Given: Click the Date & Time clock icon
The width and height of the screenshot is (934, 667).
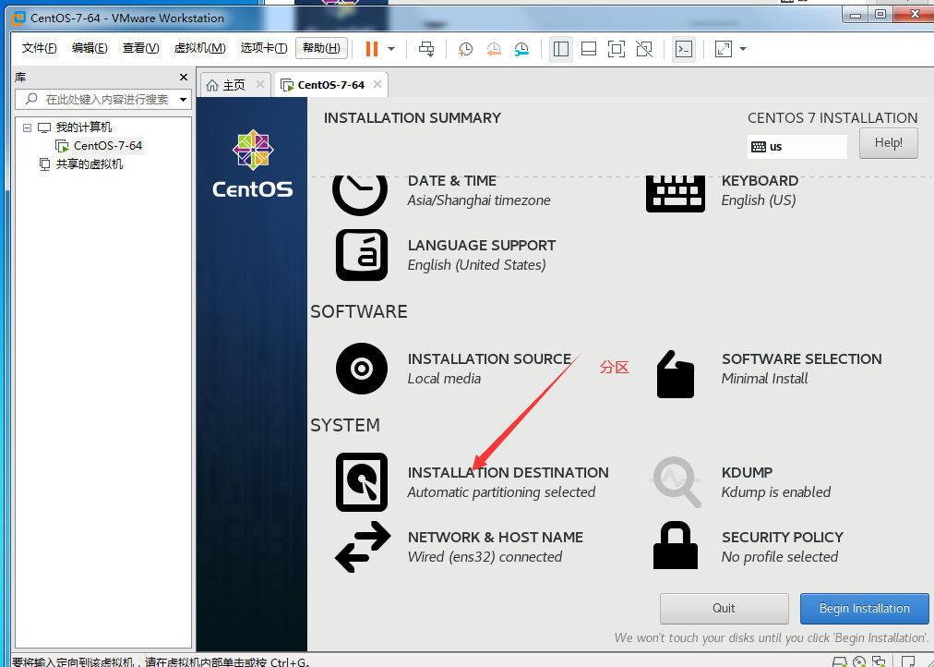Looking at the screenshot, I should tap(360, 196).
